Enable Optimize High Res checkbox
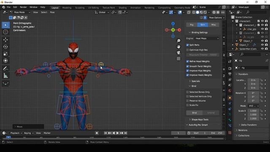 click(x=187, y=50)
